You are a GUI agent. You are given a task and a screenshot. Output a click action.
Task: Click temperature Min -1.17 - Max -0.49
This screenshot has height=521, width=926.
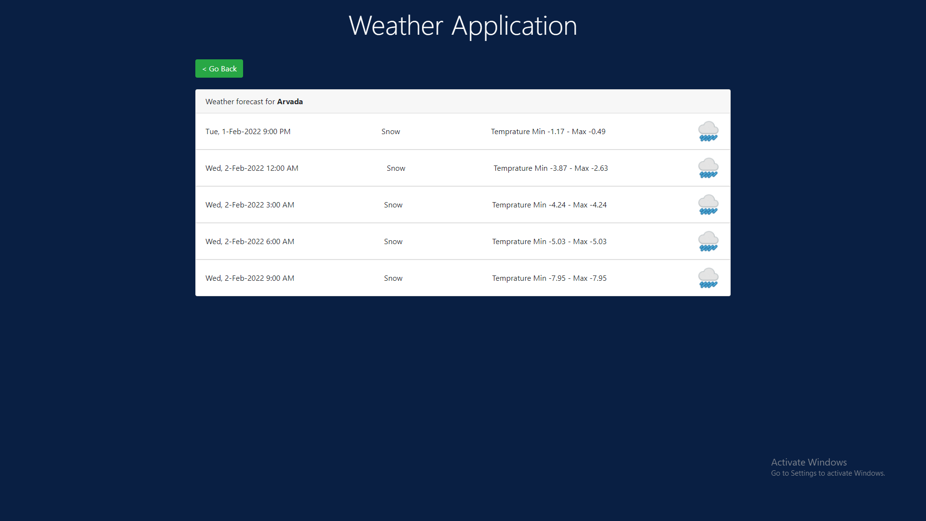[548, 132]
